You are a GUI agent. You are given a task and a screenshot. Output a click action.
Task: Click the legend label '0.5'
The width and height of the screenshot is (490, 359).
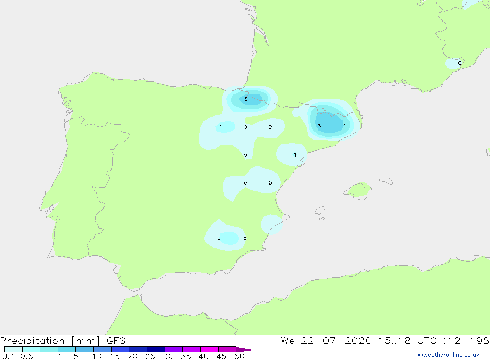[x=26, y=356]
